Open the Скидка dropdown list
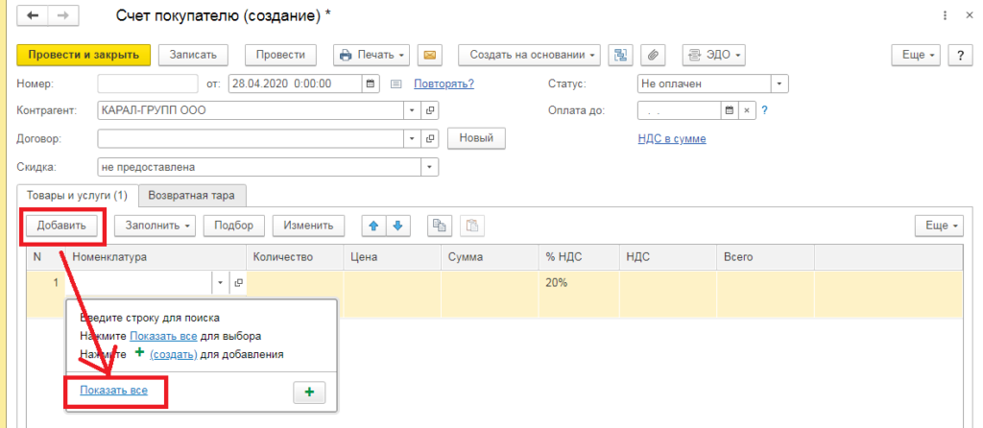The image size is (983, 428). pyautogui.click(x=429, y=167)
